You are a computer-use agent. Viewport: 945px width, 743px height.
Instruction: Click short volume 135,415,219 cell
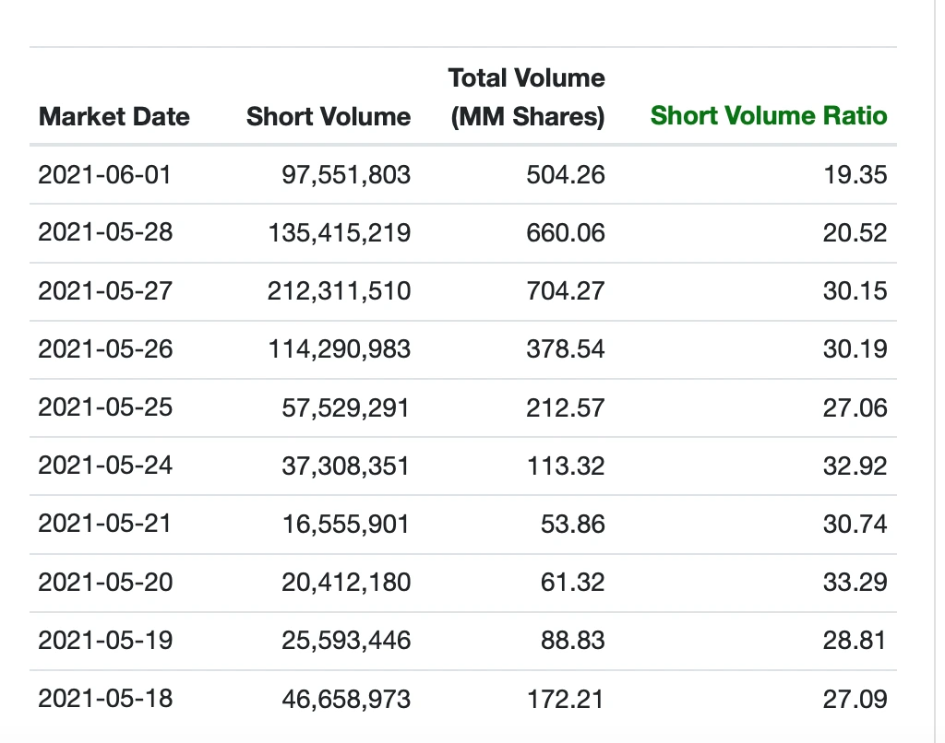point(340,233)
